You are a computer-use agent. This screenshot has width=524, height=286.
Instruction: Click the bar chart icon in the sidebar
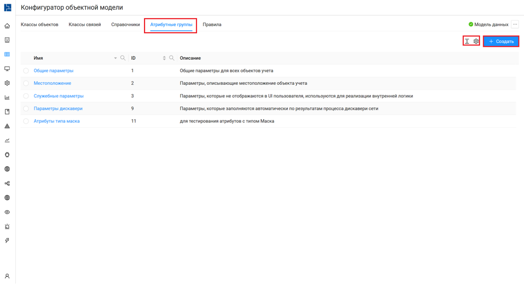coord(7,98)
